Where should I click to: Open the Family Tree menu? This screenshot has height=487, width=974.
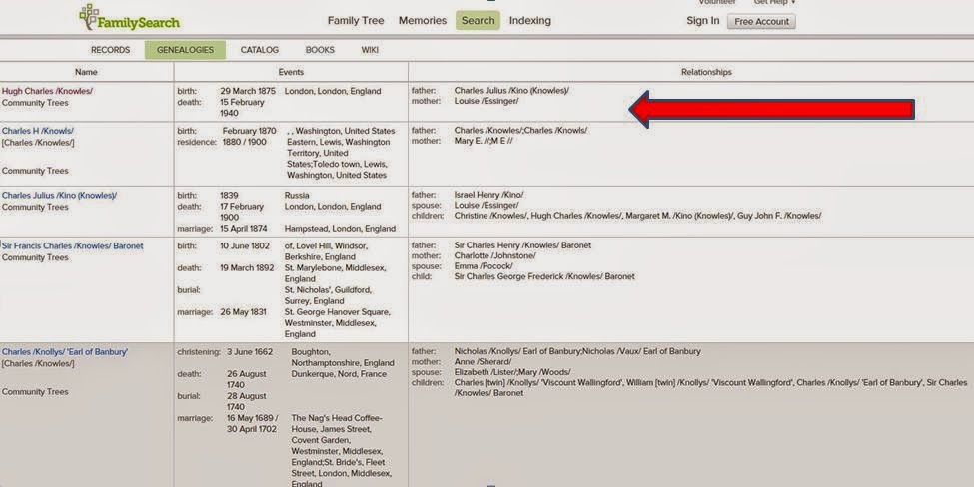[x=356, y=21]
